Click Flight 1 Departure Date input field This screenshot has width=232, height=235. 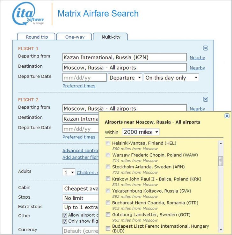[84, 77]
